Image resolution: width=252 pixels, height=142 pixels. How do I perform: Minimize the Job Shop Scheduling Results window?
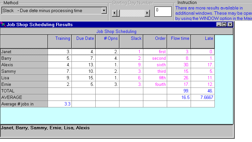pyautogui.click(x=219, y=24)
